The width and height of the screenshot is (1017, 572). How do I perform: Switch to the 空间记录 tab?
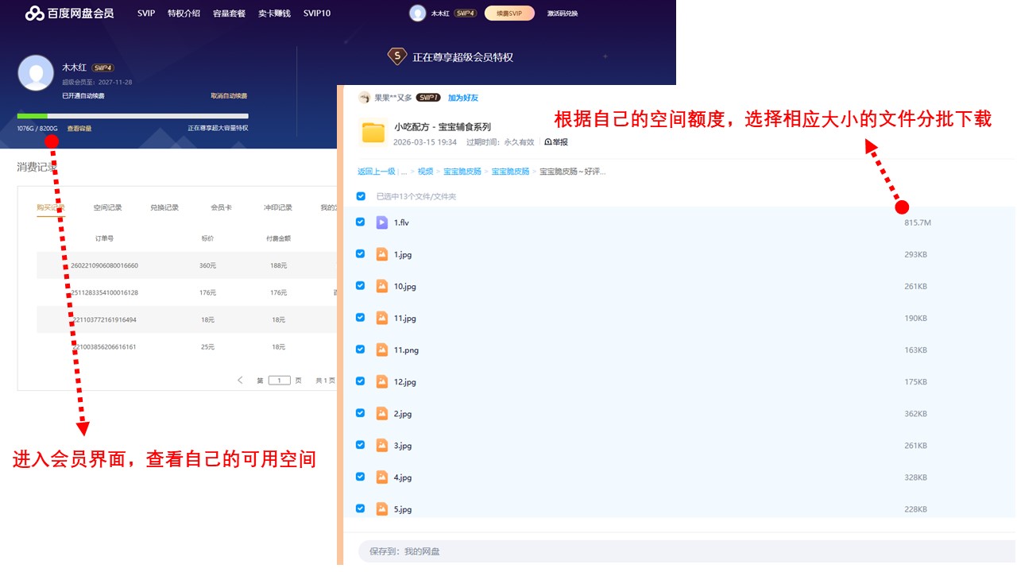point(107,207)
